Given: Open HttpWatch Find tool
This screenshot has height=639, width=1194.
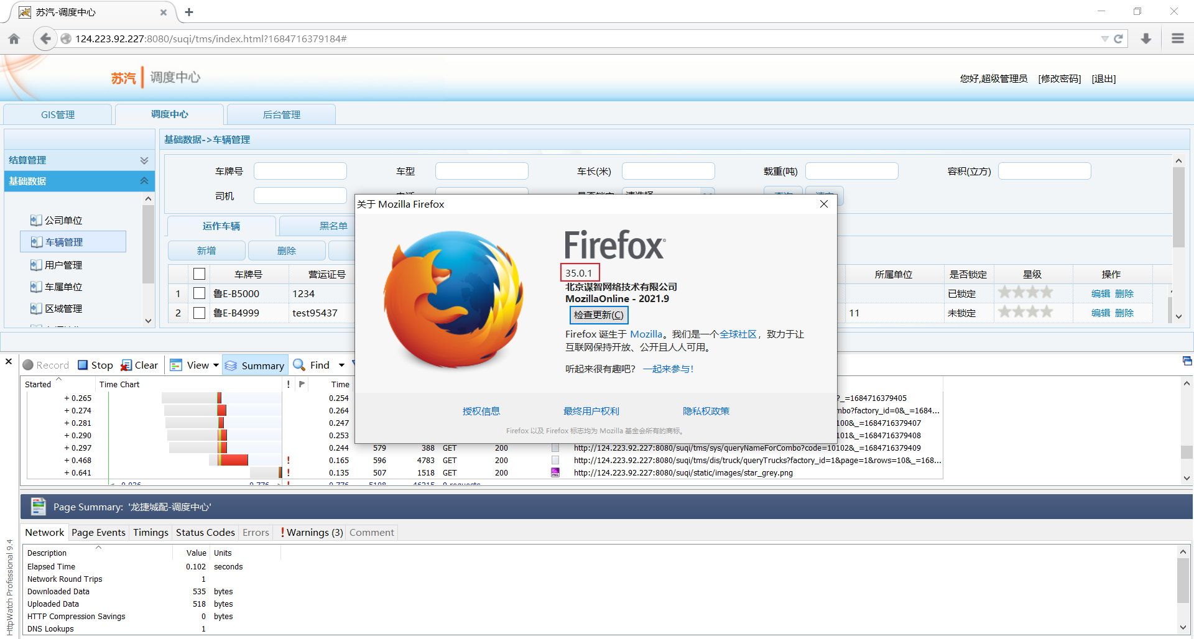Looking at the screenshot, I should [x=312, y=365].
